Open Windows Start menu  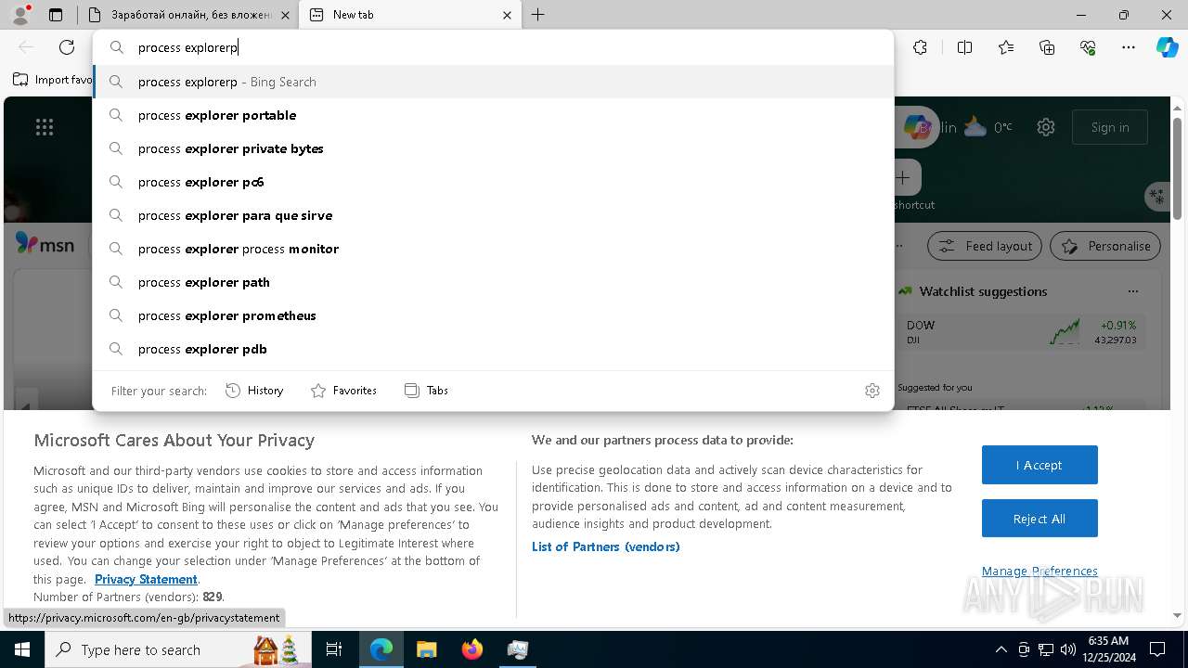[x=22, y=649]
